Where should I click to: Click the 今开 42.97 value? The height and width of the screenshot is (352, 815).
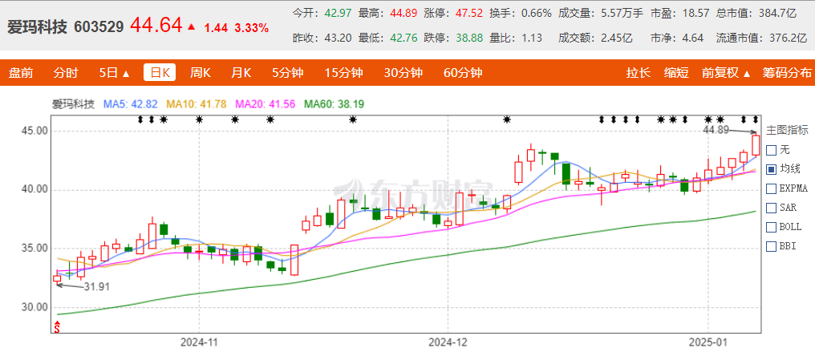tap(339, 13)
